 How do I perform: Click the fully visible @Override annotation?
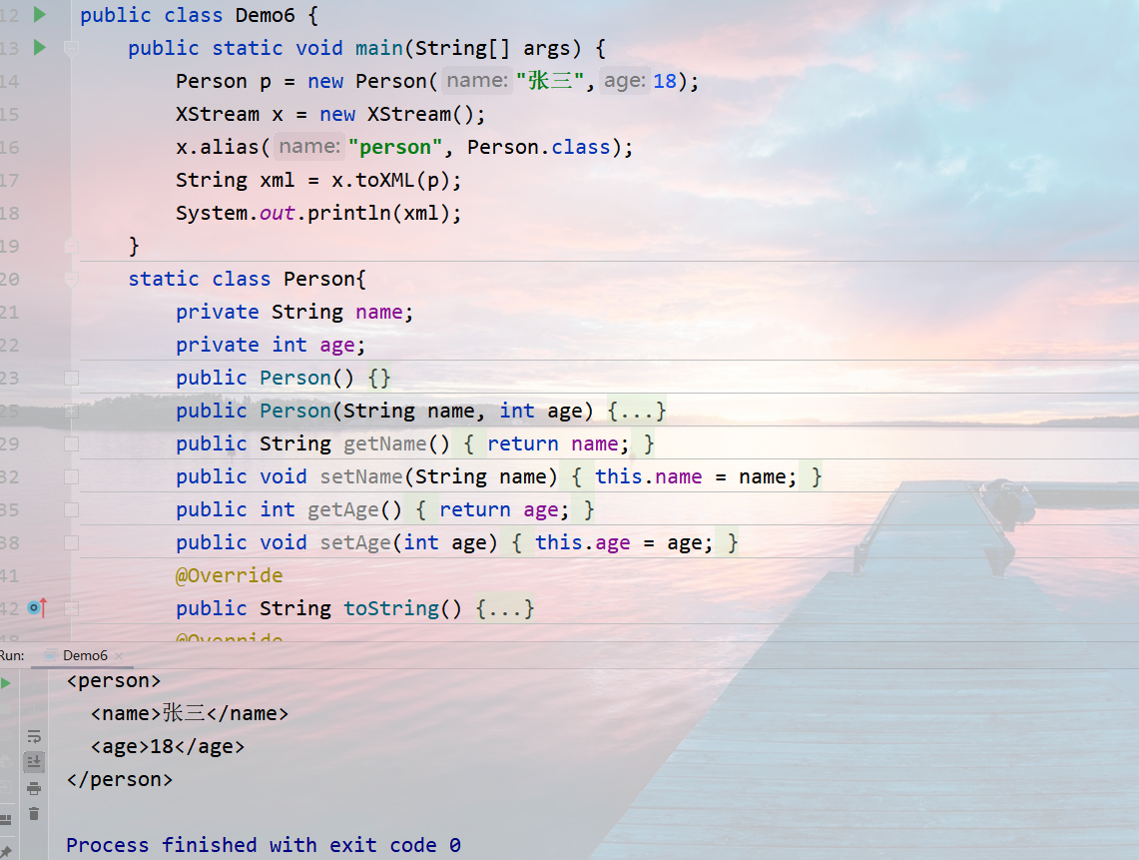(x=230, y=575)
